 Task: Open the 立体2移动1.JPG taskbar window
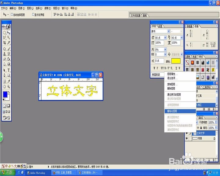point(90,173)
